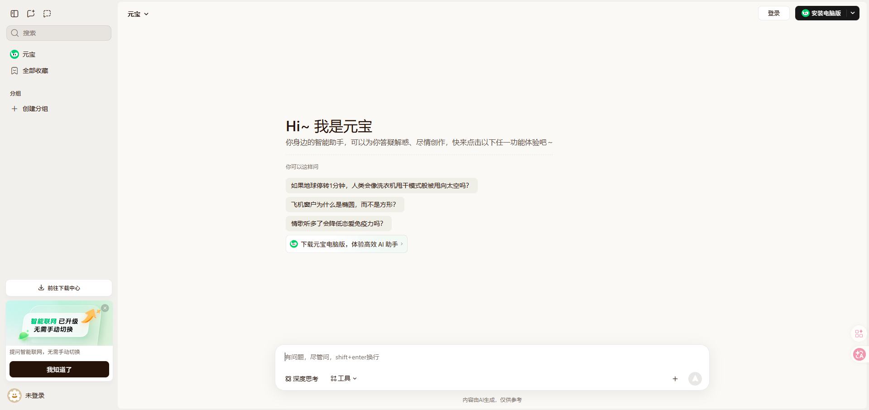Open the floating grid apps icon on the right edge
The height and width of the screenshot is (410, 869).
pos(859,334)
